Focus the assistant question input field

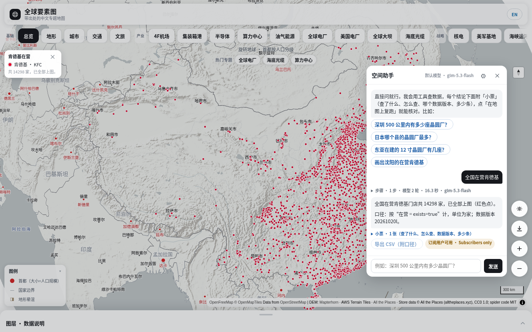click(426, 266)
